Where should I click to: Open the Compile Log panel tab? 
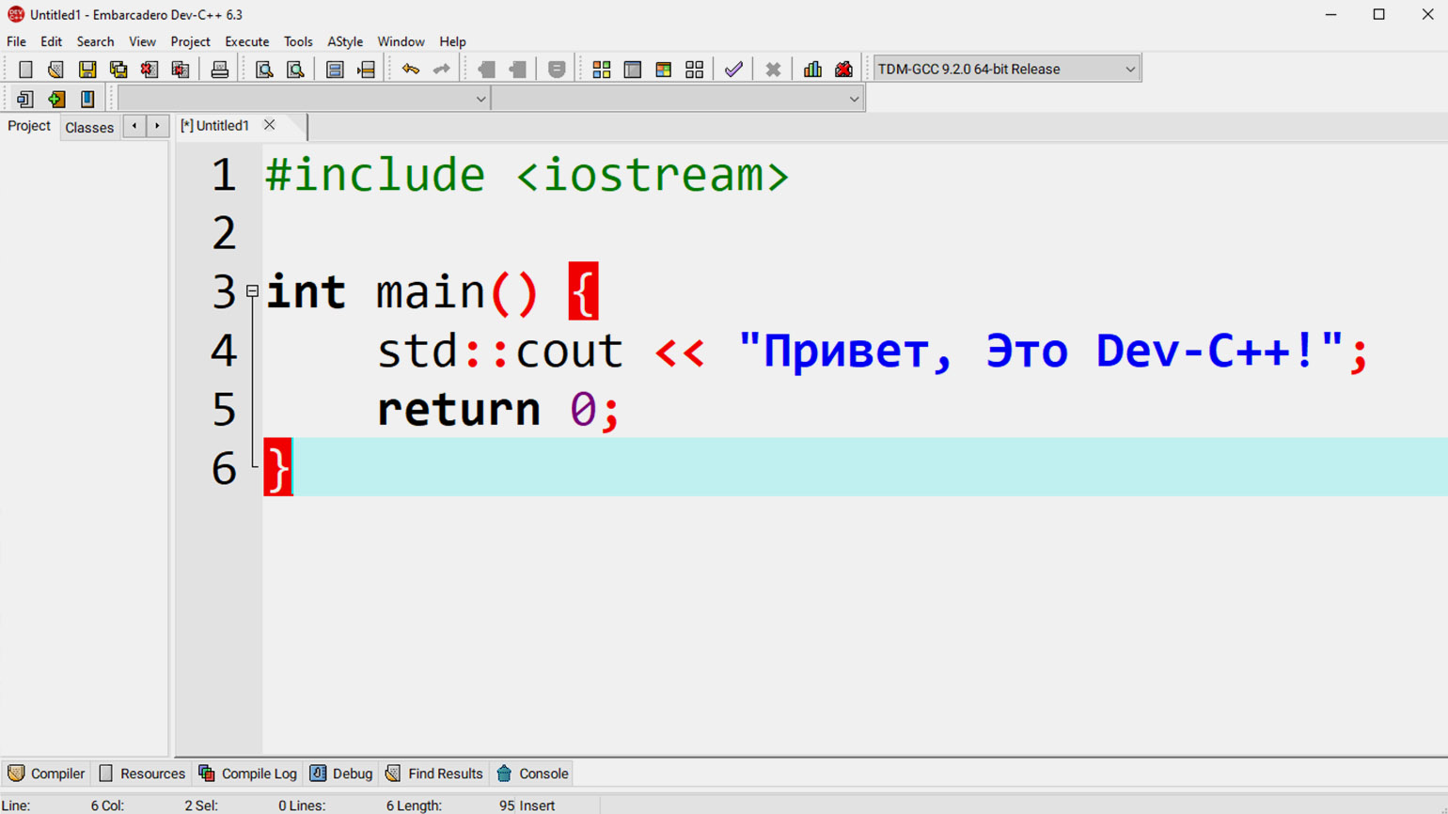pos(248,774)
